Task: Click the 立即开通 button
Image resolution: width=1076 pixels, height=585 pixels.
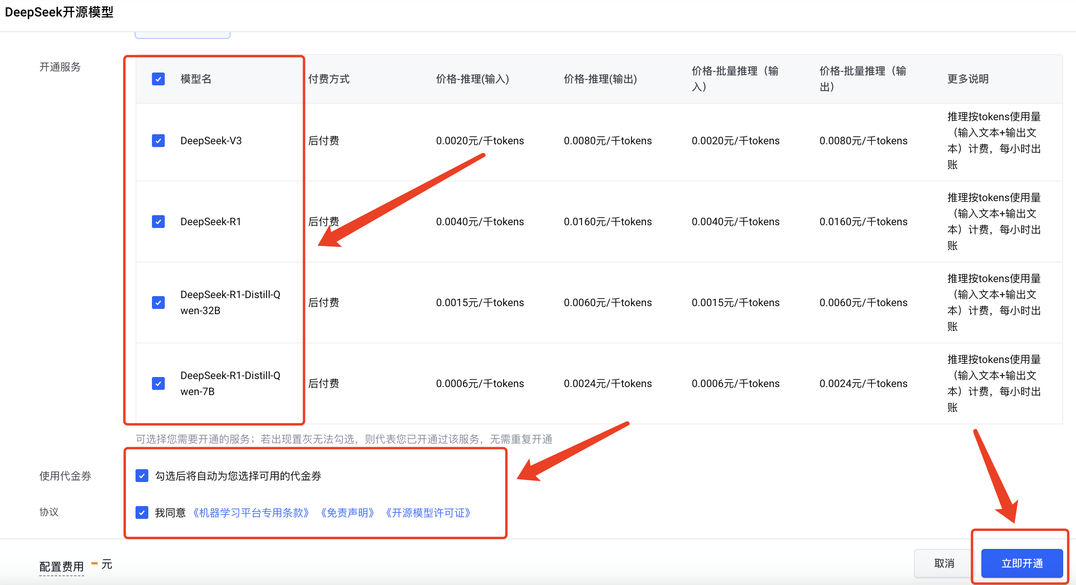Action: 1022,563
